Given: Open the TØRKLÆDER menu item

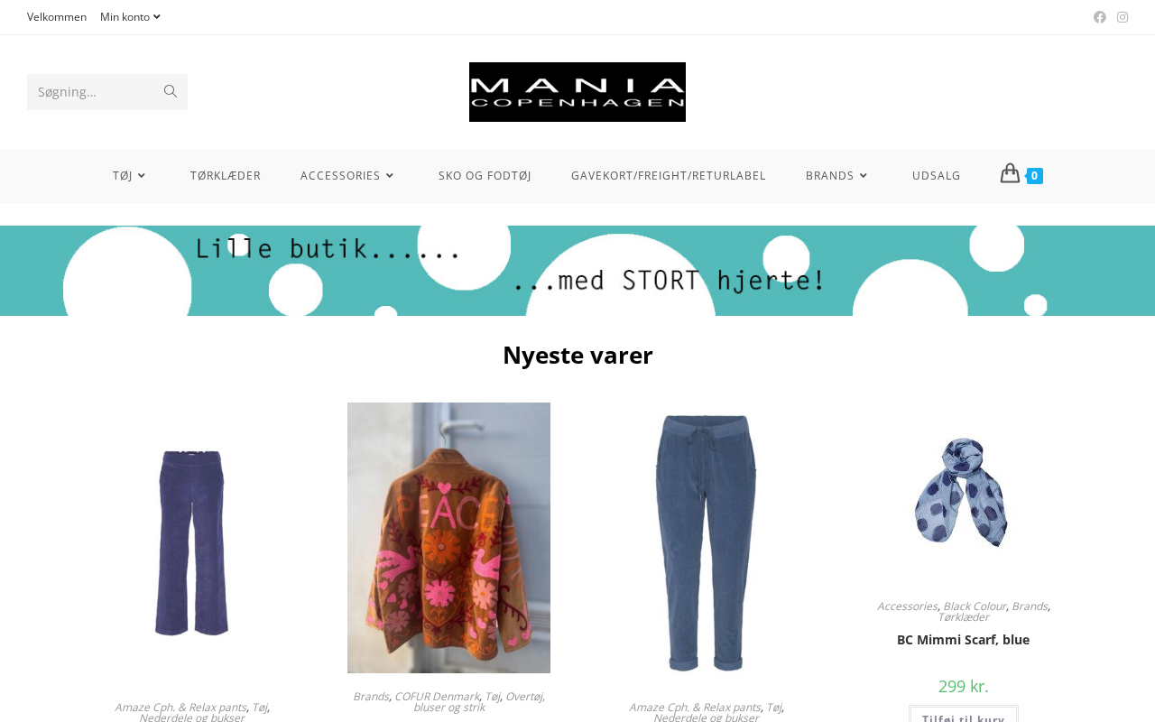Looking at the screenshot, I should [x=226, y=176].
